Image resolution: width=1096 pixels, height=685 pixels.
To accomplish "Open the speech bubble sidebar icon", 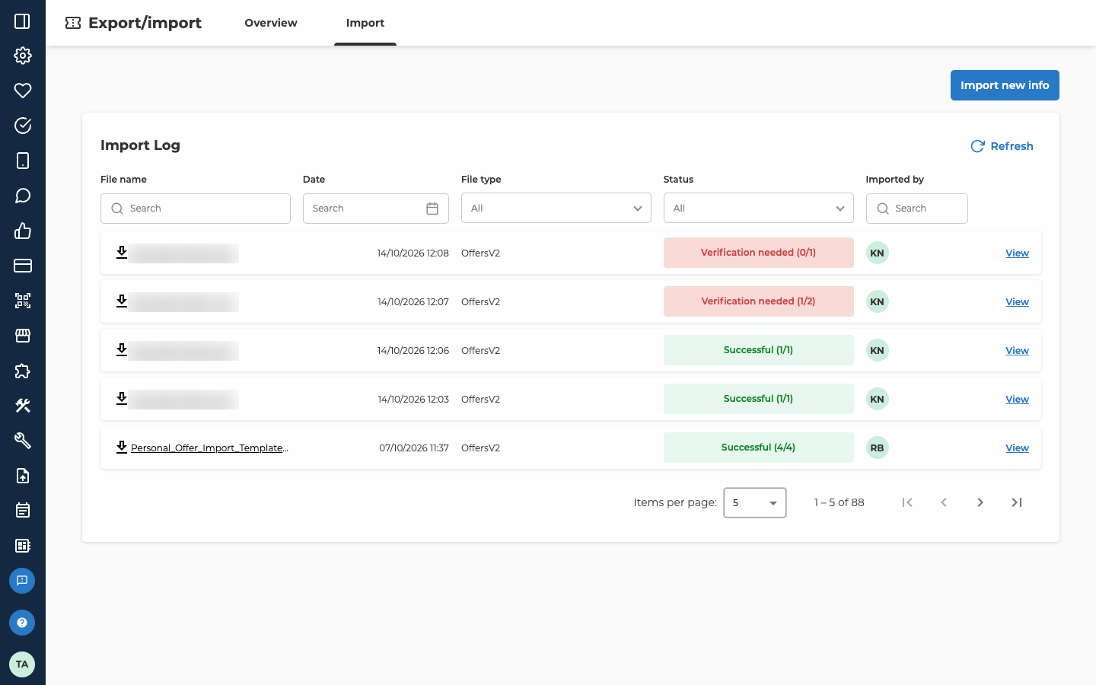I will (x=22, y=196).
